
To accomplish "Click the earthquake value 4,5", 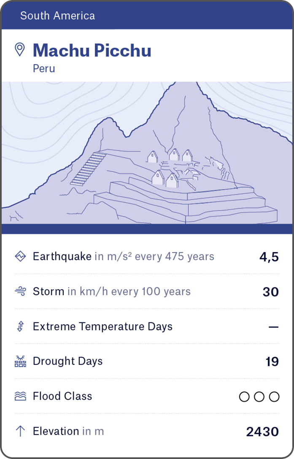I will tap(269, 257).
